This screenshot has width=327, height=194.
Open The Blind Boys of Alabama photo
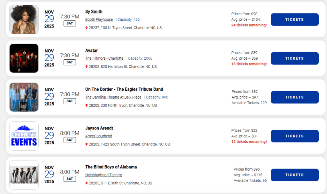click(x=24, y=175)
